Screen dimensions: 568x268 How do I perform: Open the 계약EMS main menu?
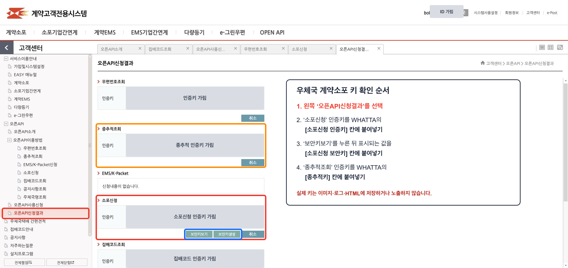pos(105,33)
